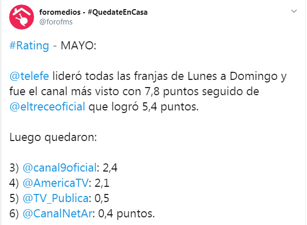The width and height of the screenshot is (307, 225).
Task: Open the @canal9oficial mention
Action: coord(59,167)
